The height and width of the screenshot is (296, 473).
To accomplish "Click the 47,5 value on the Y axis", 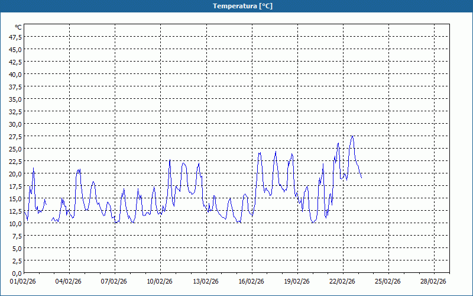I will pyautogui.click(x=15, y=37).
